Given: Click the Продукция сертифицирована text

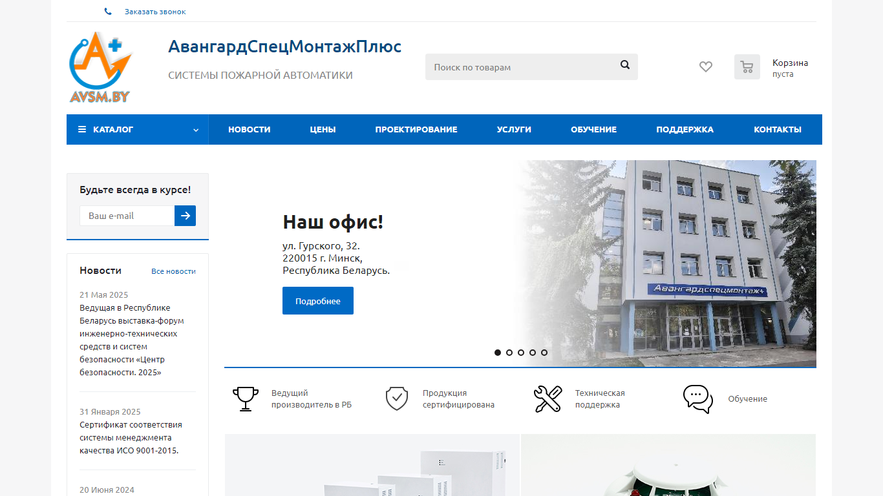Looking at the screenshot, I should (x=458, y=399).
